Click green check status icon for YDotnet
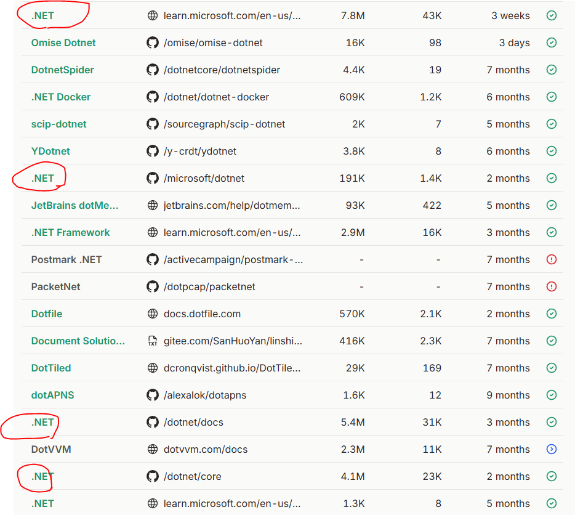The height and width of the screenshot is (515, 575). coord(552,151)
